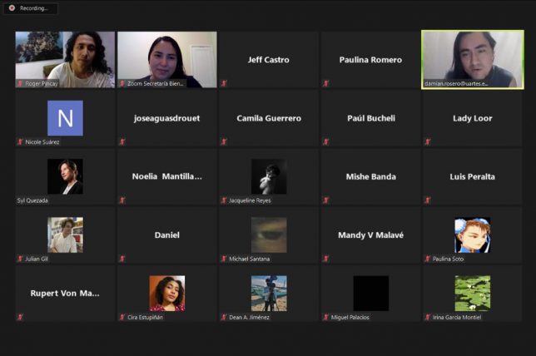Select Dean A. Jiménez's beach photo tile
The height and width of the screenshot is (356, 536).
click(x=269, y=293)
